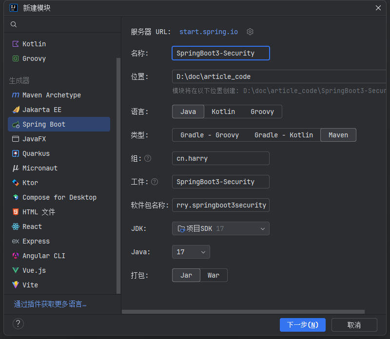The width and height of the screenshot is (390, 339).
Task: Select Maven Archetype generator text
Action: pyautogui.click(x=52, y=95)
